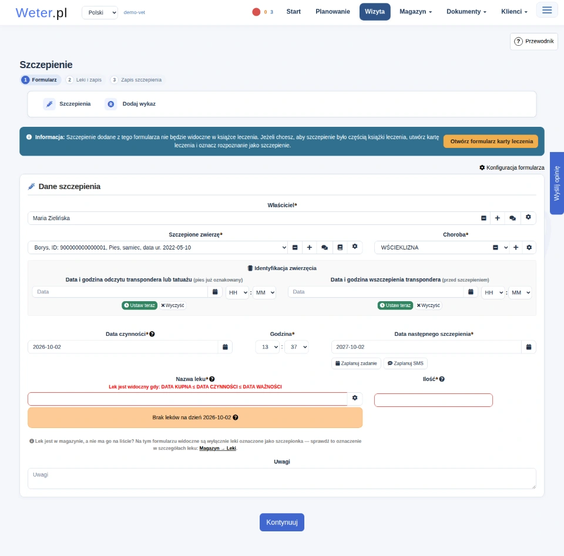Open the gear icon in the Szczepione zwierzę row
564x556 pixels.
pyautogui.click(x=355, y=247)
